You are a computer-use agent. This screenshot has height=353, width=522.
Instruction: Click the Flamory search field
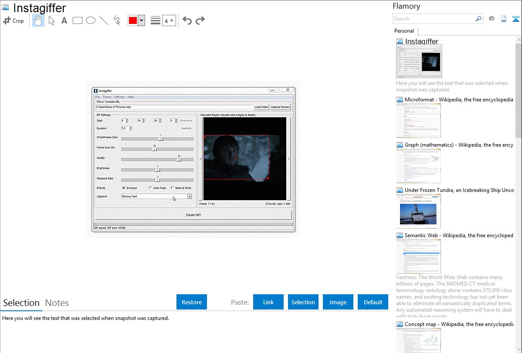coord(434,19)
